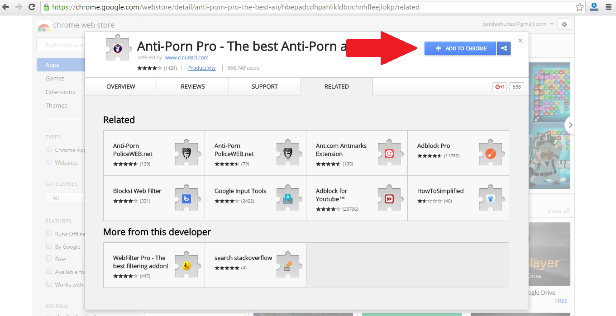Open Adblock for Youtube icon
Image resolution: width=616 pixels, height=316 pixels.
coord(389,198)
